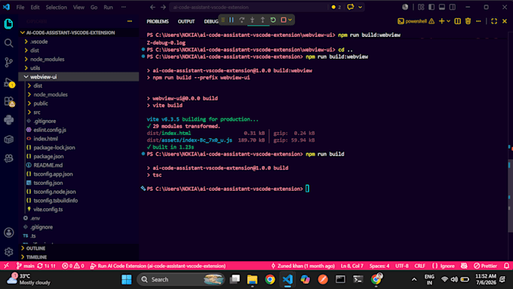Image resolution: width=513 pixels, height=289 pixels.
Task: Maximize the terminal panel size
Action: coord(494,21)
